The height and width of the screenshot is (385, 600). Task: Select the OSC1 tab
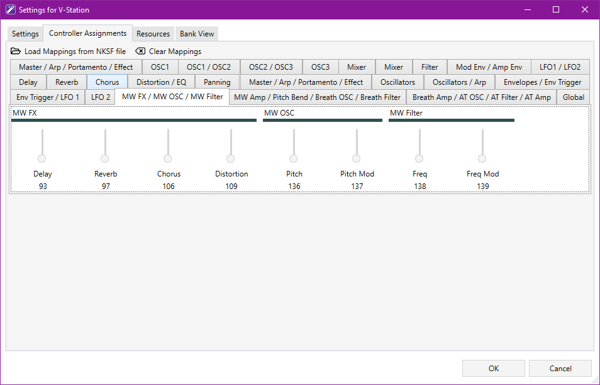[x=160, y=67]
